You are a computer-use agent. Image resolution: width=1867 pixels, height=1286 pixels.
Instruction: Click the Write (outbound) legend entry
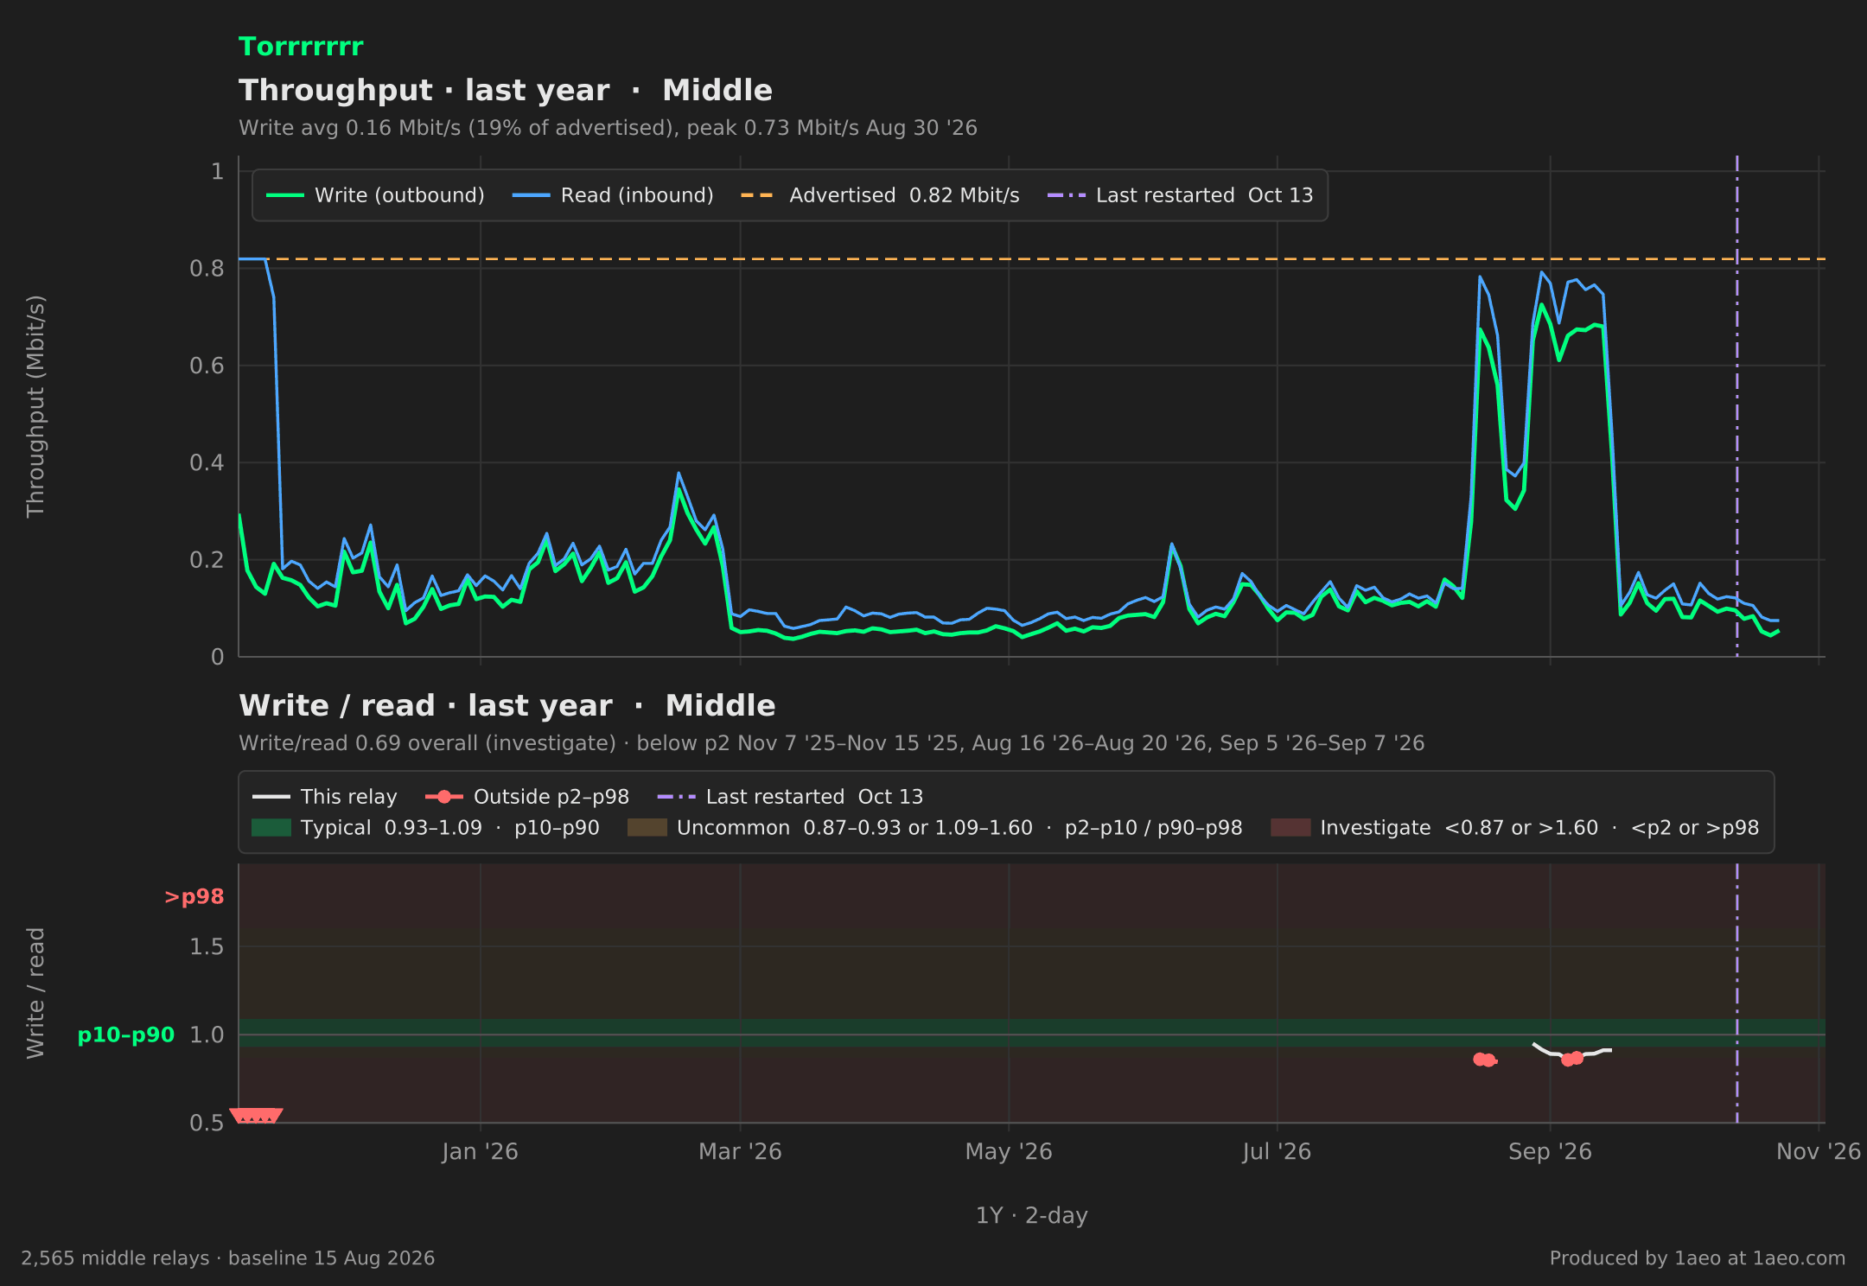(375, 195)
